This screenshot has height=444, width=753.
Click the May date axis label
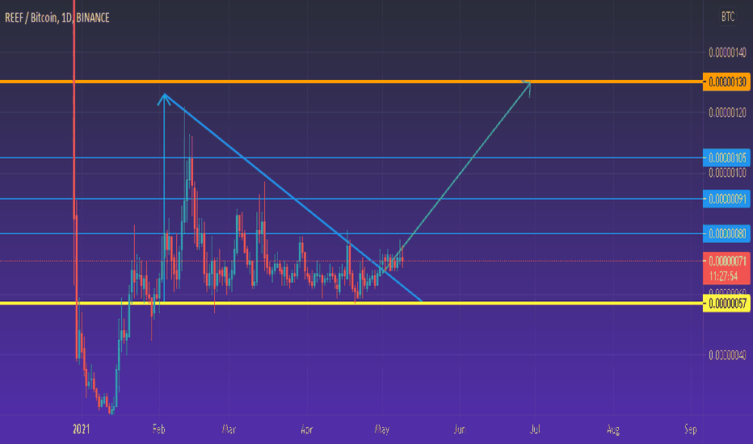click(382, 429)
